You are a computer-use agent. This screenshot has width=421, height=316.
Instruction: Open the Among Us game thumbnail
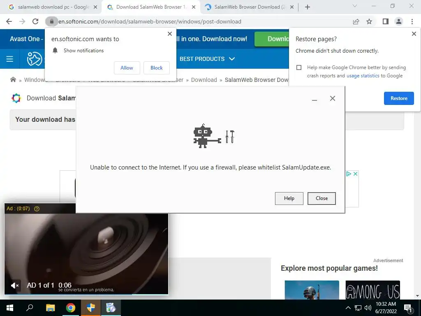(372, 290)
